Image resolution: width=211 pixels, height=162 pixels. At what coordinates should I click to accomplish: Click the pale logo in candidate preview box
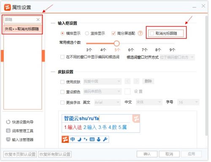(136, 119)
